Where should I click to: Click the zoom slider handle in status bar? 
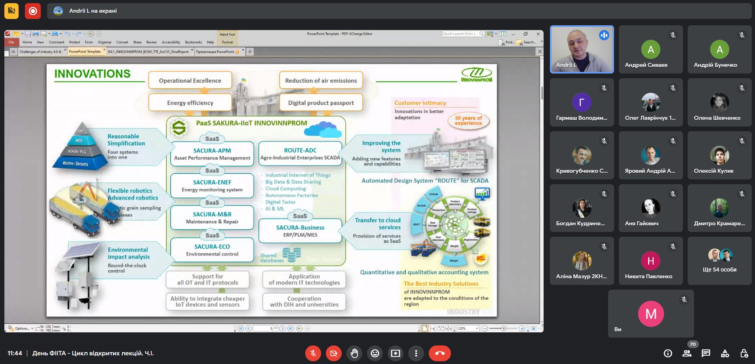504,328
